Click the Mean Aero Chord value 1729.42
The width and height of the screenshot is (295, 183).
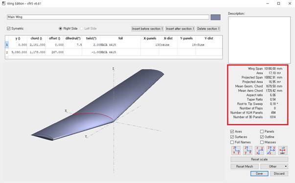click(271, 91)
